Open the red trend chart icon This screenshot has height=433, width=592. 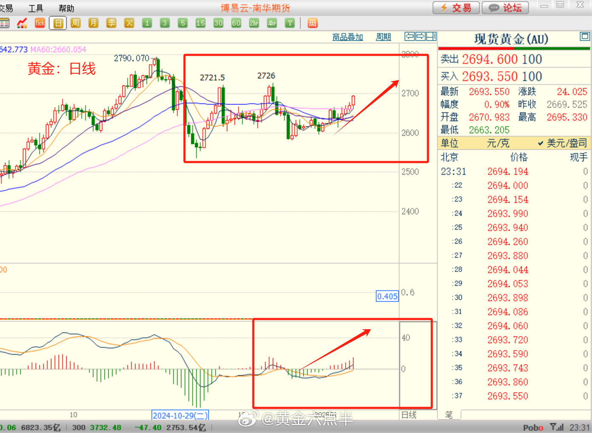[x=22, y=23]
